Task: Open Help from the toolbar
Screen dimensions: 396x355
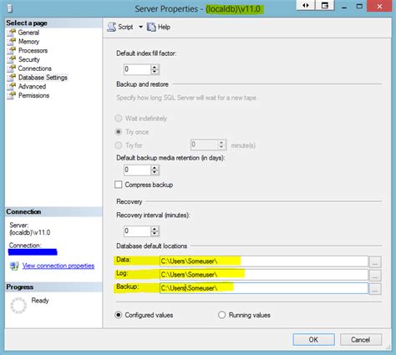Action: [x=159, y=27]
